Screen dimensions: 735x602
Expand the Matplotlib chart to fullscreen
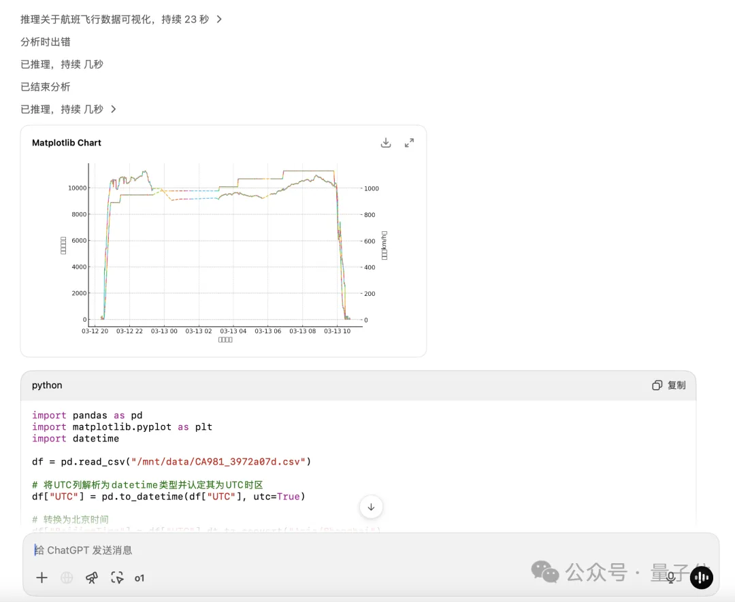409,143
